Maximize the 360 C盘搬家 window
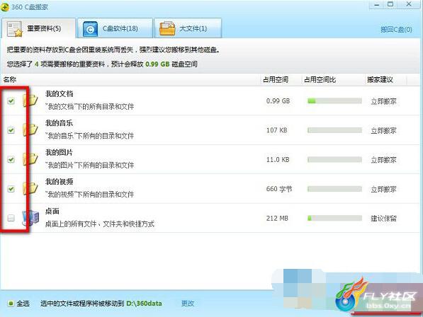 tap(390, 4)
